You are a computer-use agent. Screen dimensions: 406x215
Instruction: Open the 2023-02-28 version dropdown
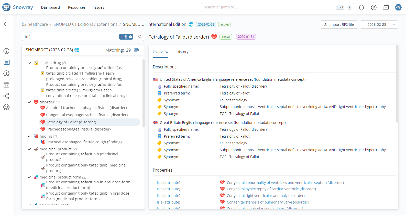click(379, 25)
